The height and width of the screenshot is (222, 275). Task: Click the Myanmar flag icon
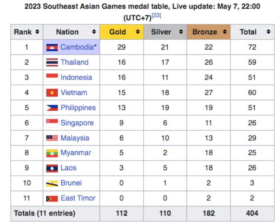[x=52, y=153]
